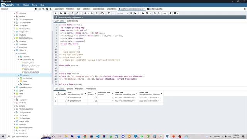Open the Find options dropdown arrow
The width and height of the screenshot is (247, 139).
point(81,14)
